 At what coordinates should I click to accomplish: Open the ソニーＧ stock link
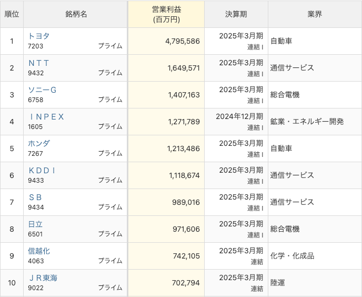pyautogui.click(x=42, y=90)
